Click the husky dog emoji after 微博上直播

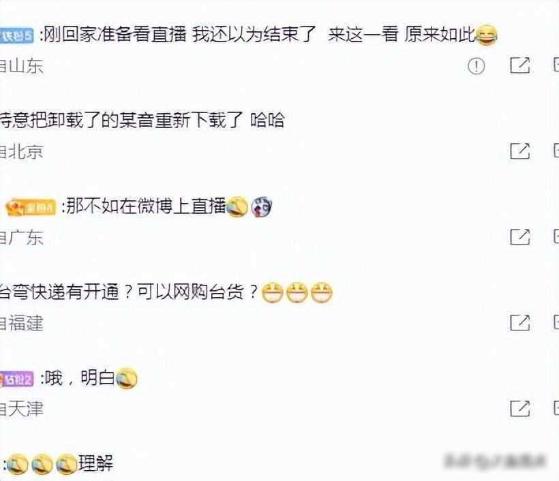[x=262, y=206]
